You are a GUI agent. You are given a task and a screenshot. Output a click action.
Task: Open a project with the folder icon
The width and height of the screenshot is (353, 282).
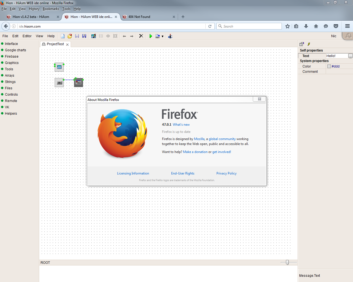coord(70,36)
